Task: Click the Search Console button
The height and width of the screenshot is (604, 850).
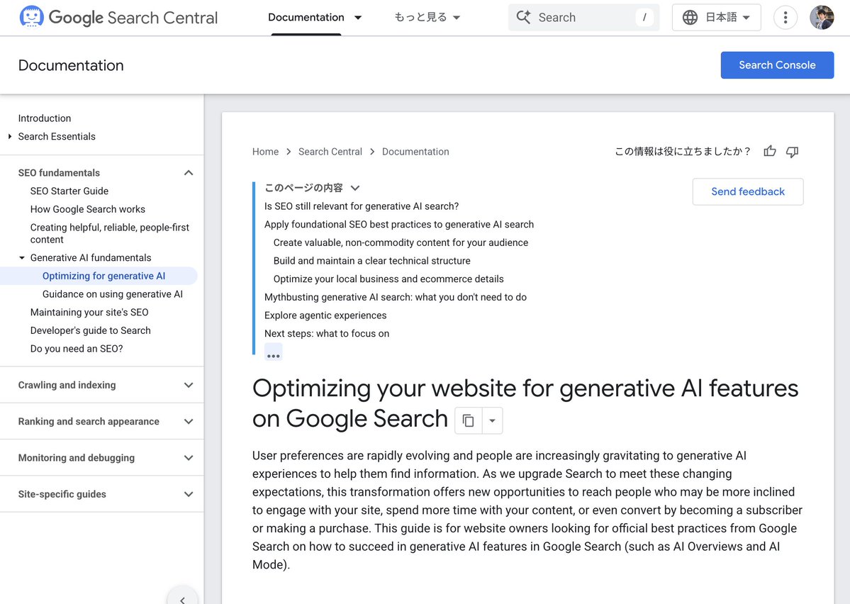Action: (777, 65)
